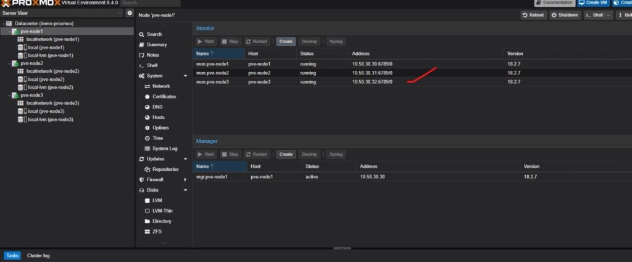632x262 pixels.
Task: Click the Disks drive icon
Action: click(x=141, y=190)
